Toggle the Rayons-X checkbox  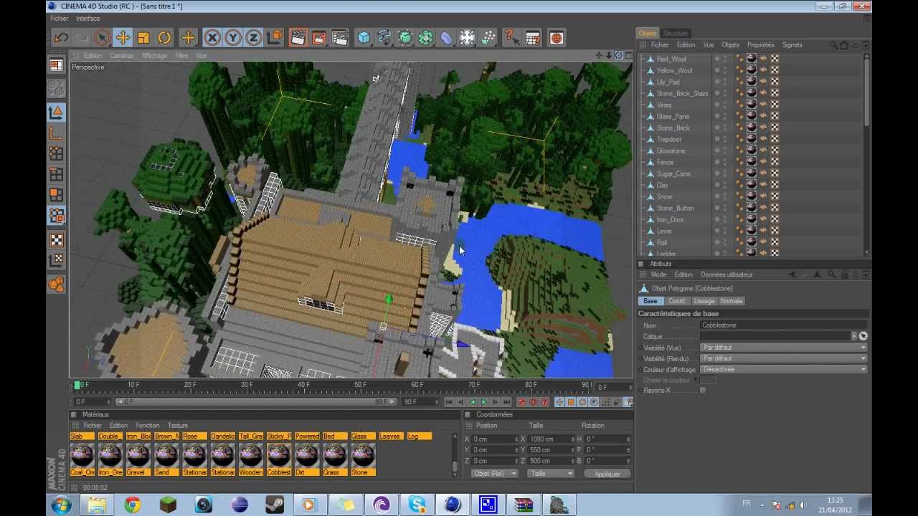703,391
